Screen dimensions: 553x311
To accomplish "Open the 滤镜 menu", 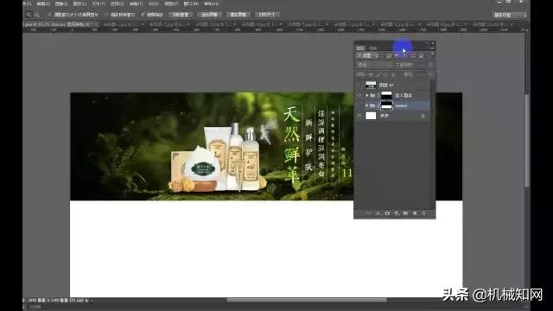I will click(136, 3).
